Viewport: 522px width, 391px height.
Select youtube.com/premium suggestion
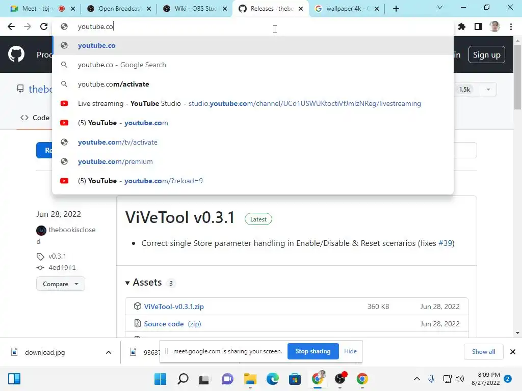(x=253, y=161)
